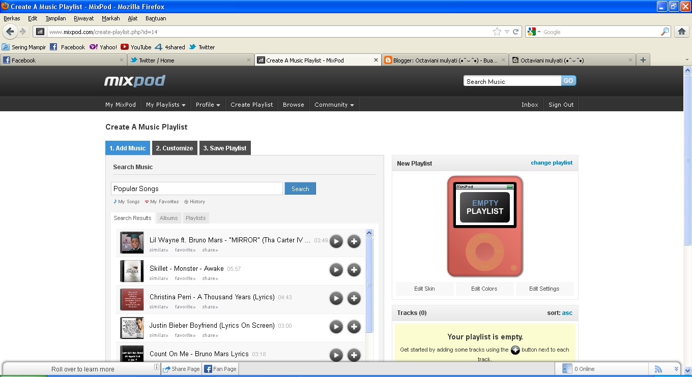Bookmark page with star icon

point(497,32)
